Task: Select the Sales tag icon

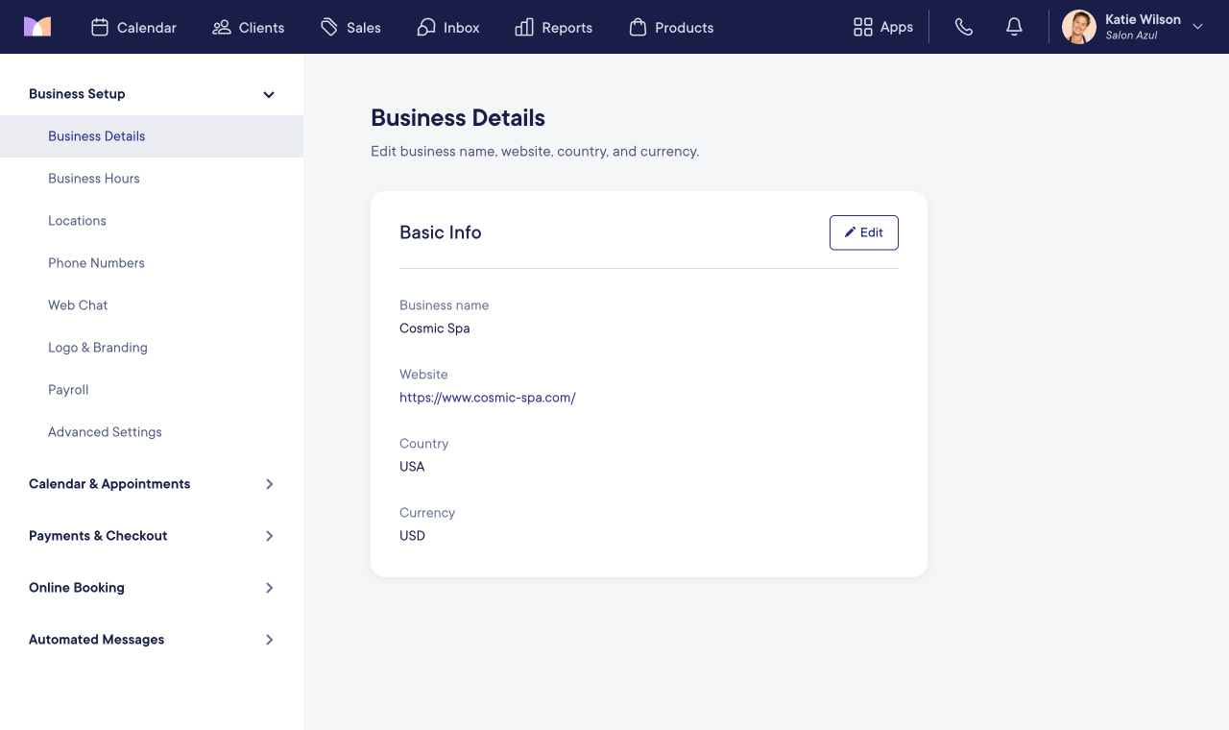Action: click(329, 27)
